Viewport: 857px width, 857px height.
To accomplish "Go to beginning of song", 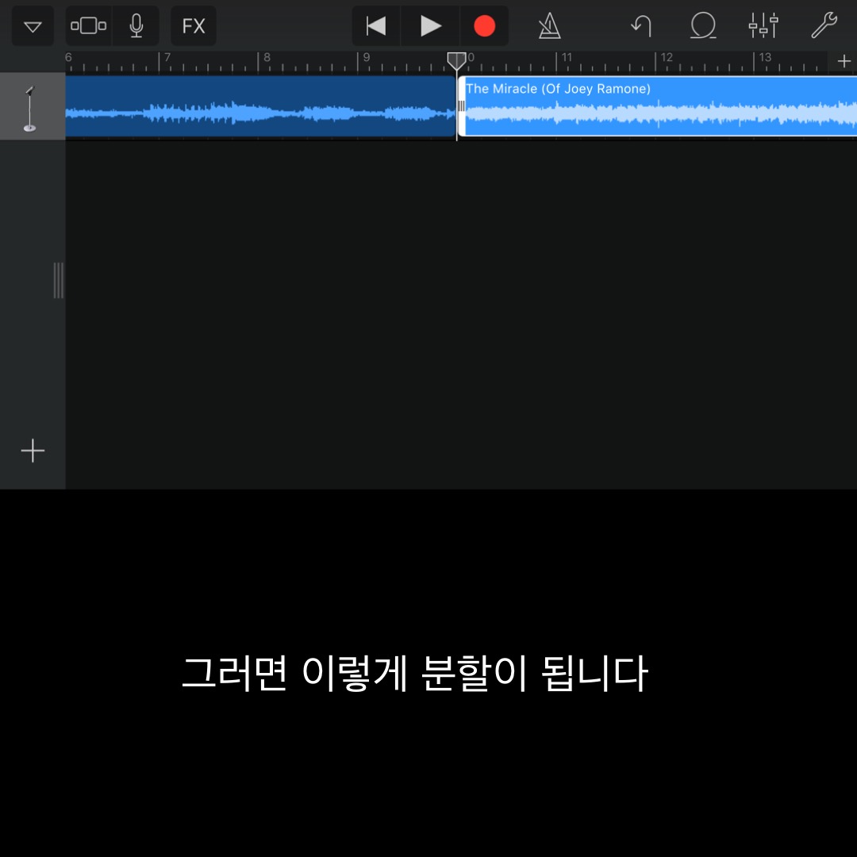I will [x=376, y=26].
